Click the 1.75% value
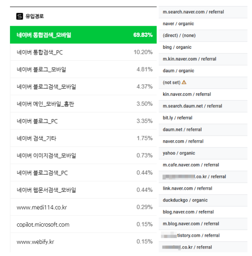The height and width of the screenshot is (256, 252). point(145,138)
